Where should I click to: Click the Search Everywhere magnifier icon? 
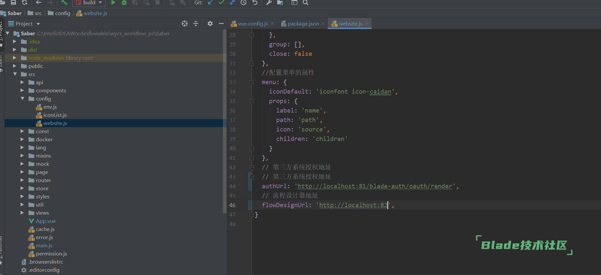click(306, 3)
